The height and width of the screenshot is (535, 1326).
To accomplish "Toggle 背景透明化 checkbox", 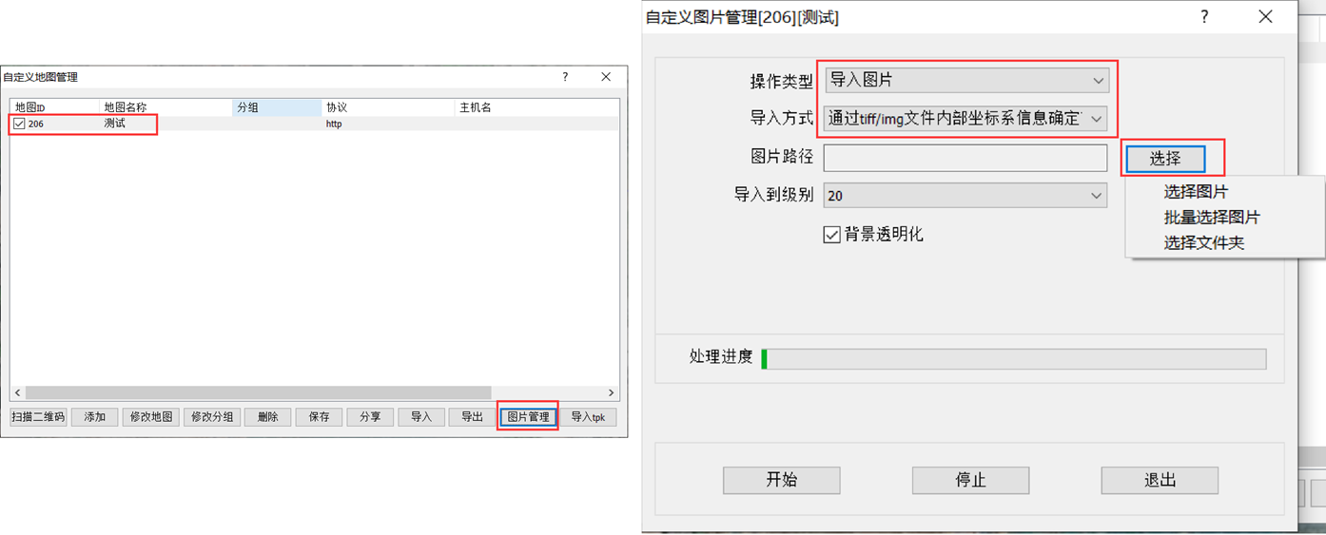I will (x=831, y=234).
